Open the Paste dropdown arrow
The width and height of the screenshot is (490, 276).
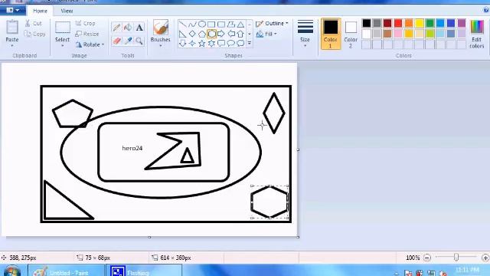tap(12, 46)
